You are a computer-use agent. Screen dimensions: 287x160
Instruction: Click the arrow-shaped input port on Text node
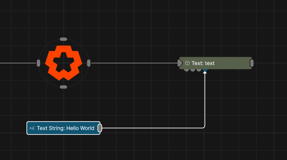tap(180, 63)
